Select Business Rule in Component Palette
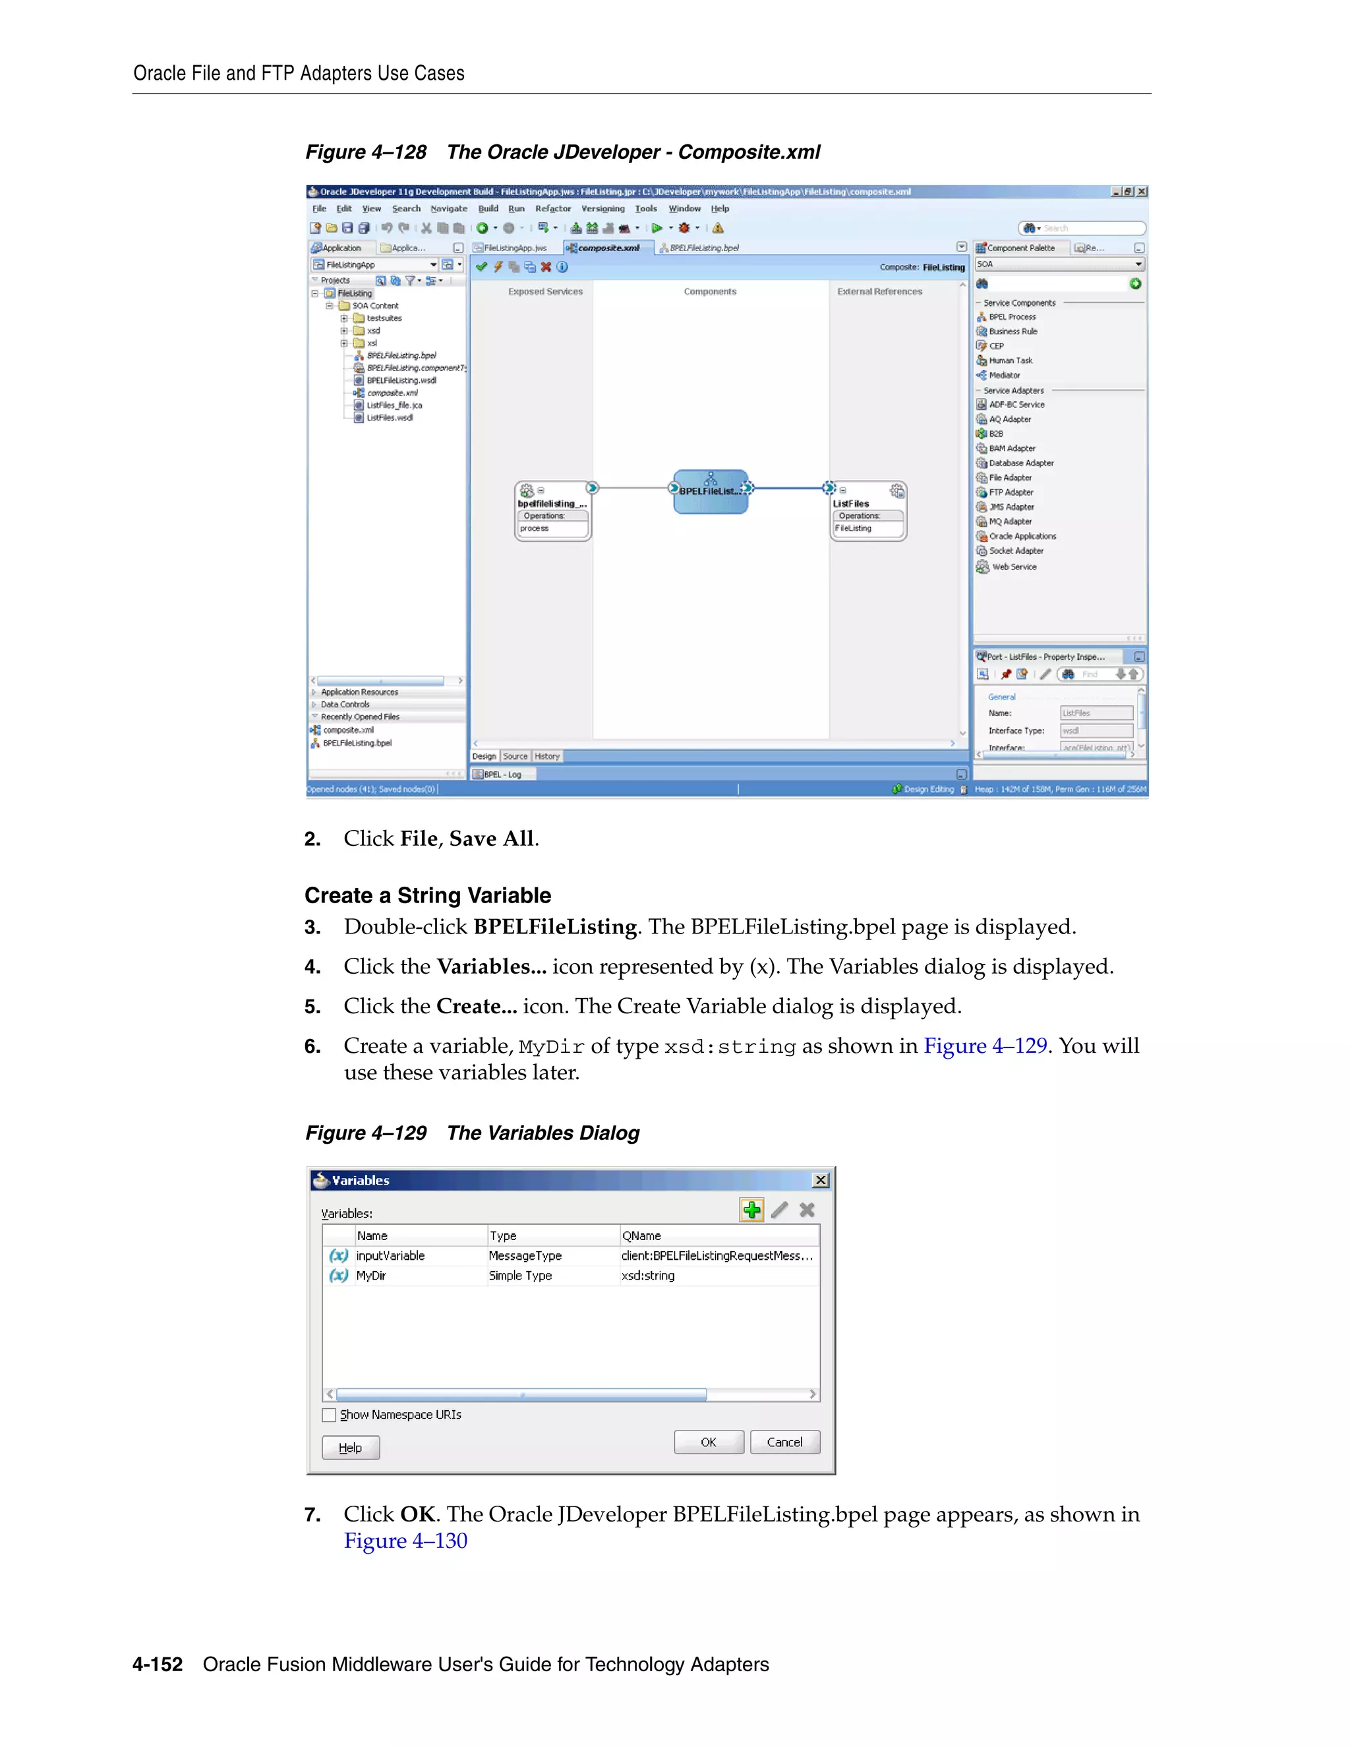 (1007, 331)
